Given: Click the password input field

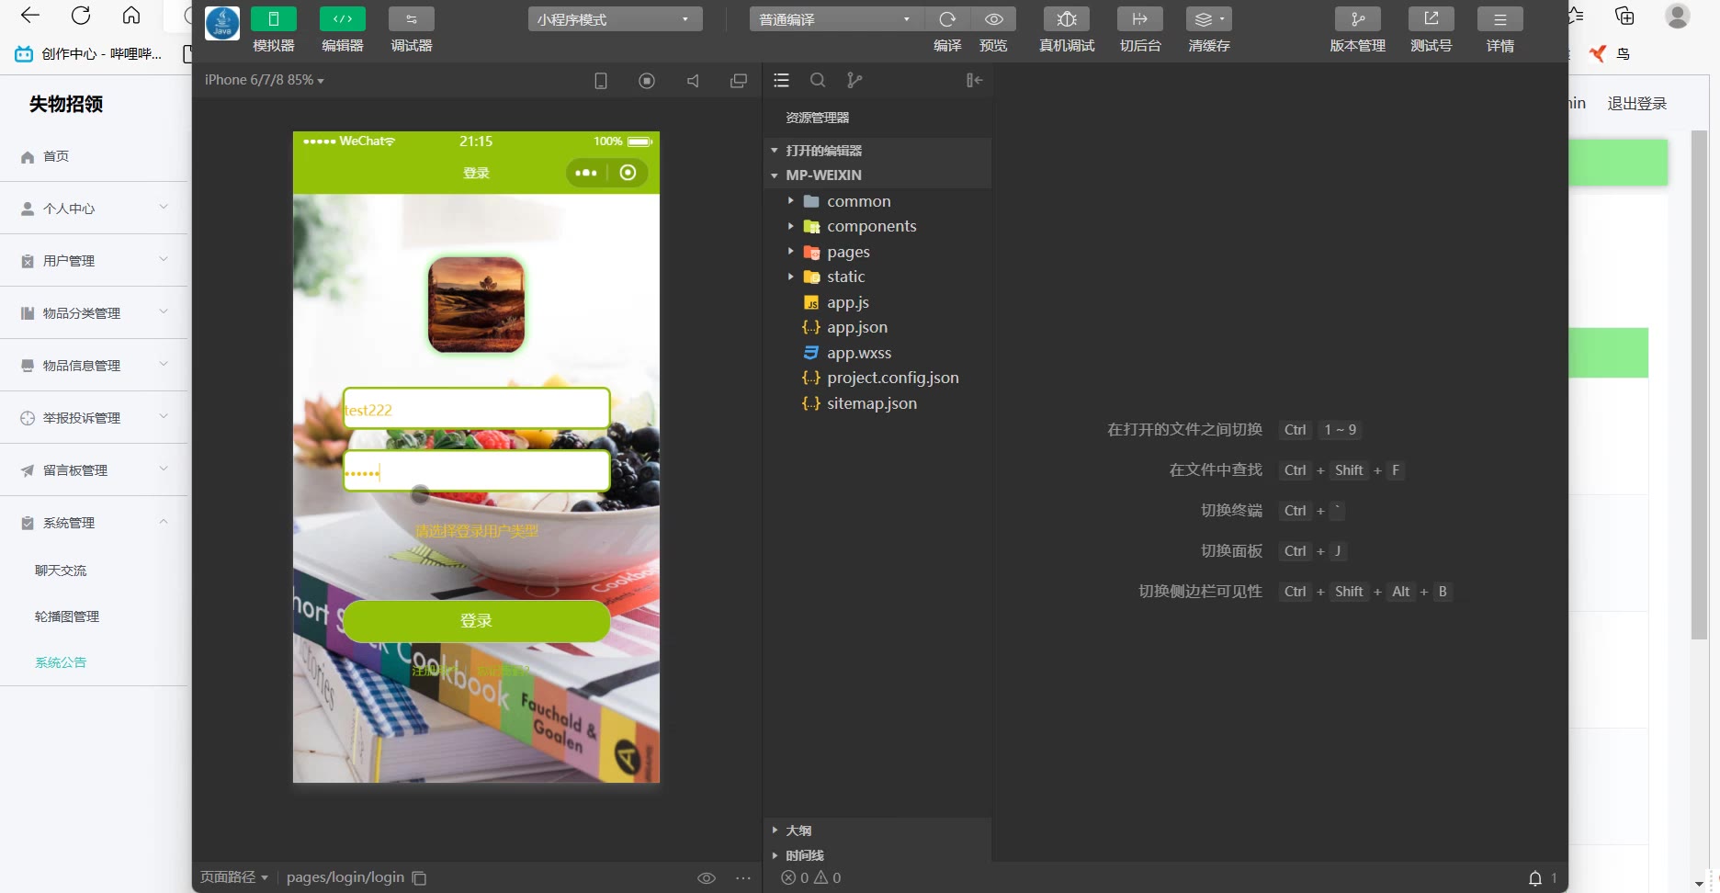Looking at the screenshot, I should click(x=476, y=471).
